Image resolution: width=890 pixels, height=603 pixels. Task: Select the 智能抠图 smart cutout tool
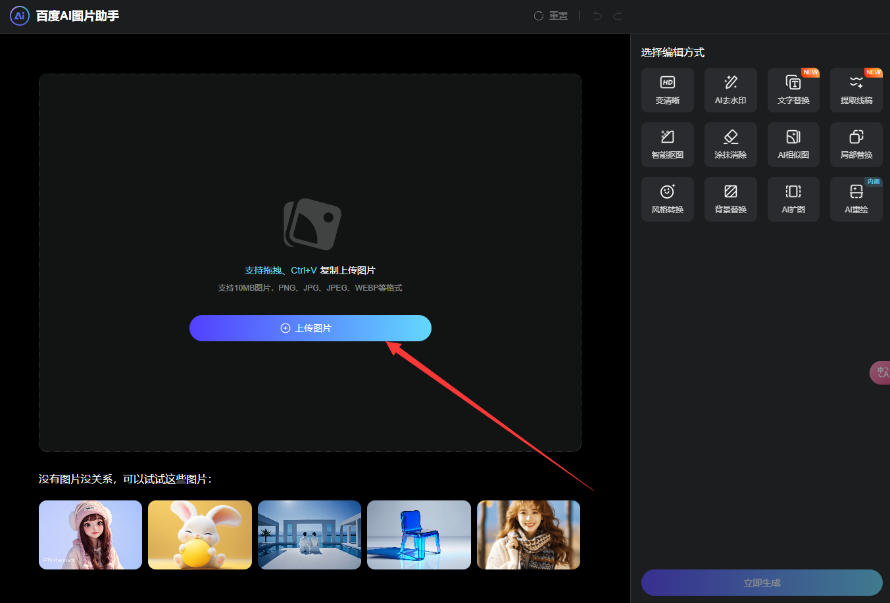(x=668, y=145)
